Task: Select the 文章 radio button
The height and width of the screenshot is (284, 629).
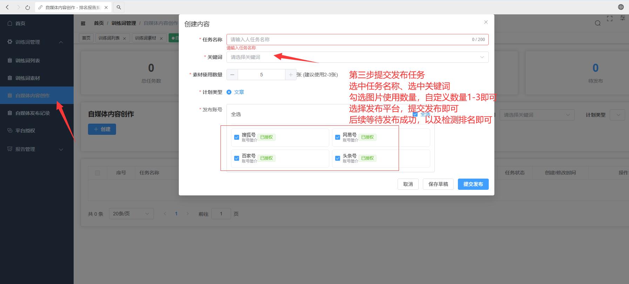Action: tap(229, 92)
